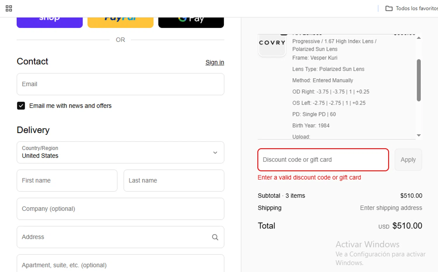Click the 'Frame: Vesper Kuri' line
Viewport: 438px width, 272px height.
[x=315, y=58]
